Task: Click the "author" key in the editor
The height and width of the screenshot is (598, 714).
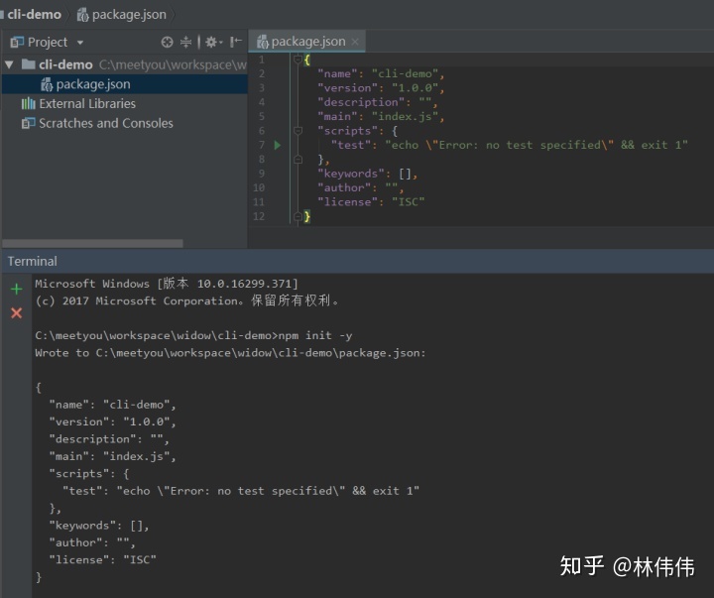Action: point(344,187)
